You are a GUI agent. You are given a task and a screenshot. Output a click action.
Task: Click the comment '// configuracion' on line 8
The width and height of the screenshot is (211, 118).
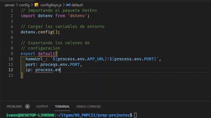click(40, 48)
